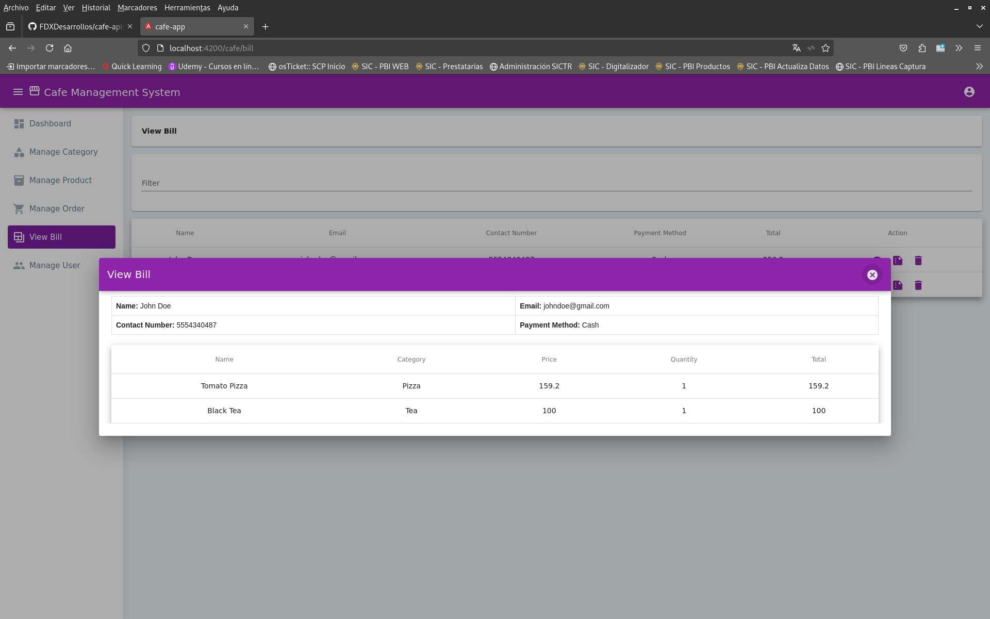990x619 pixels.
Task: Open the extensions puzzle icon
Action: (x=922, y=48)
